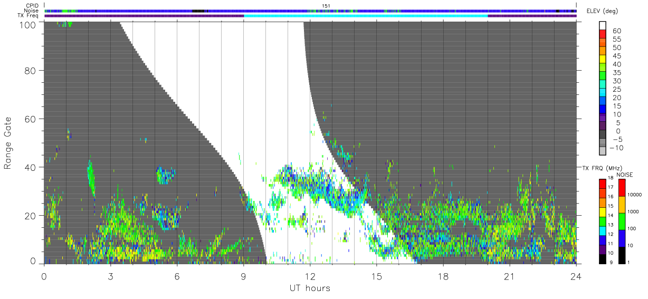
Task: Click green swatch of NOISE colorbar
Action: click(x=621, y=221)
